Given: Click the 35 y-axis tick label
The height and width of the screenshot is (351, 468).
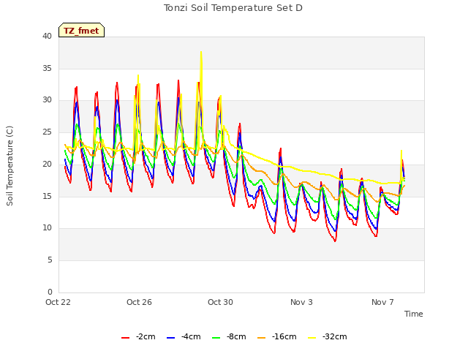Looking at the screenshot, I should (x=47, y=68).
